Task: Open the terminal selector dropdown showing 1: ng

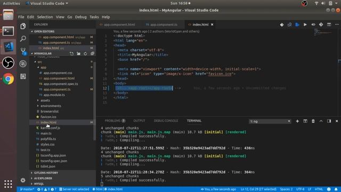Action: (x=270, y=121)
